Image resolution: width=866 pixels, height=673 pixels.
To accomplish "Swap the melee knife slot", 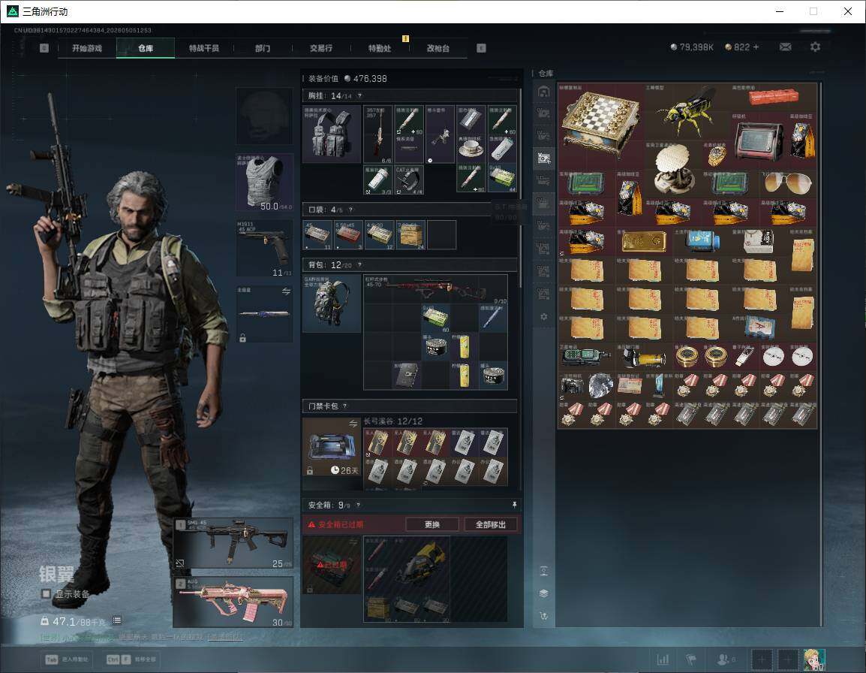I will point(286,291).
